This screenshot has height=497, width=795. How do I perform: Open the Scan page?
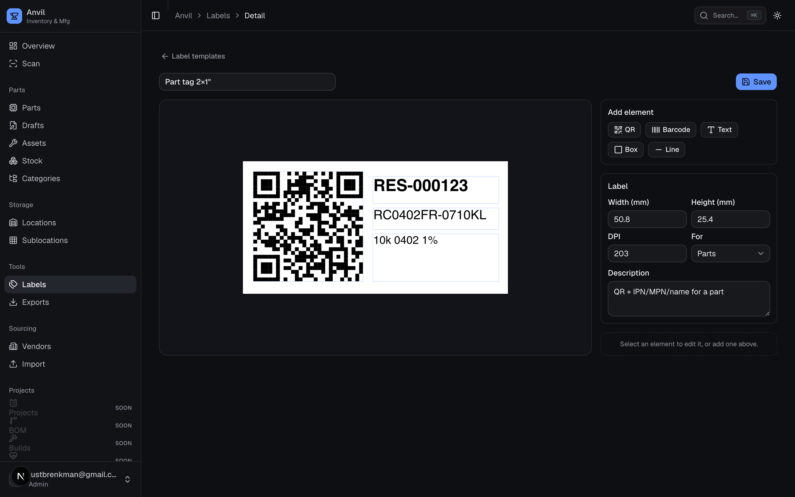[70, 64]
